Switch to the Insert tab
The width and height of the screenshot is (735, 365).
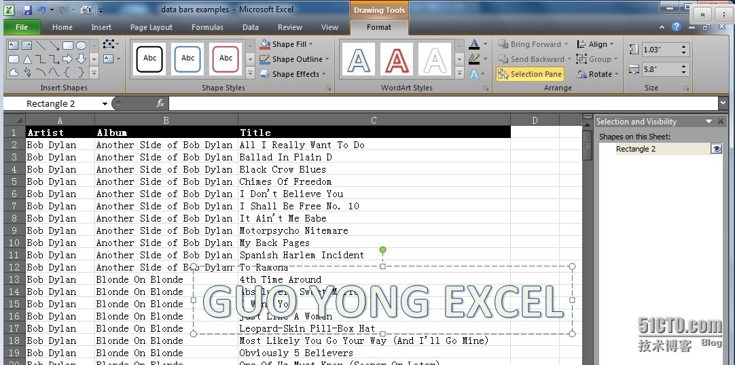101,27
